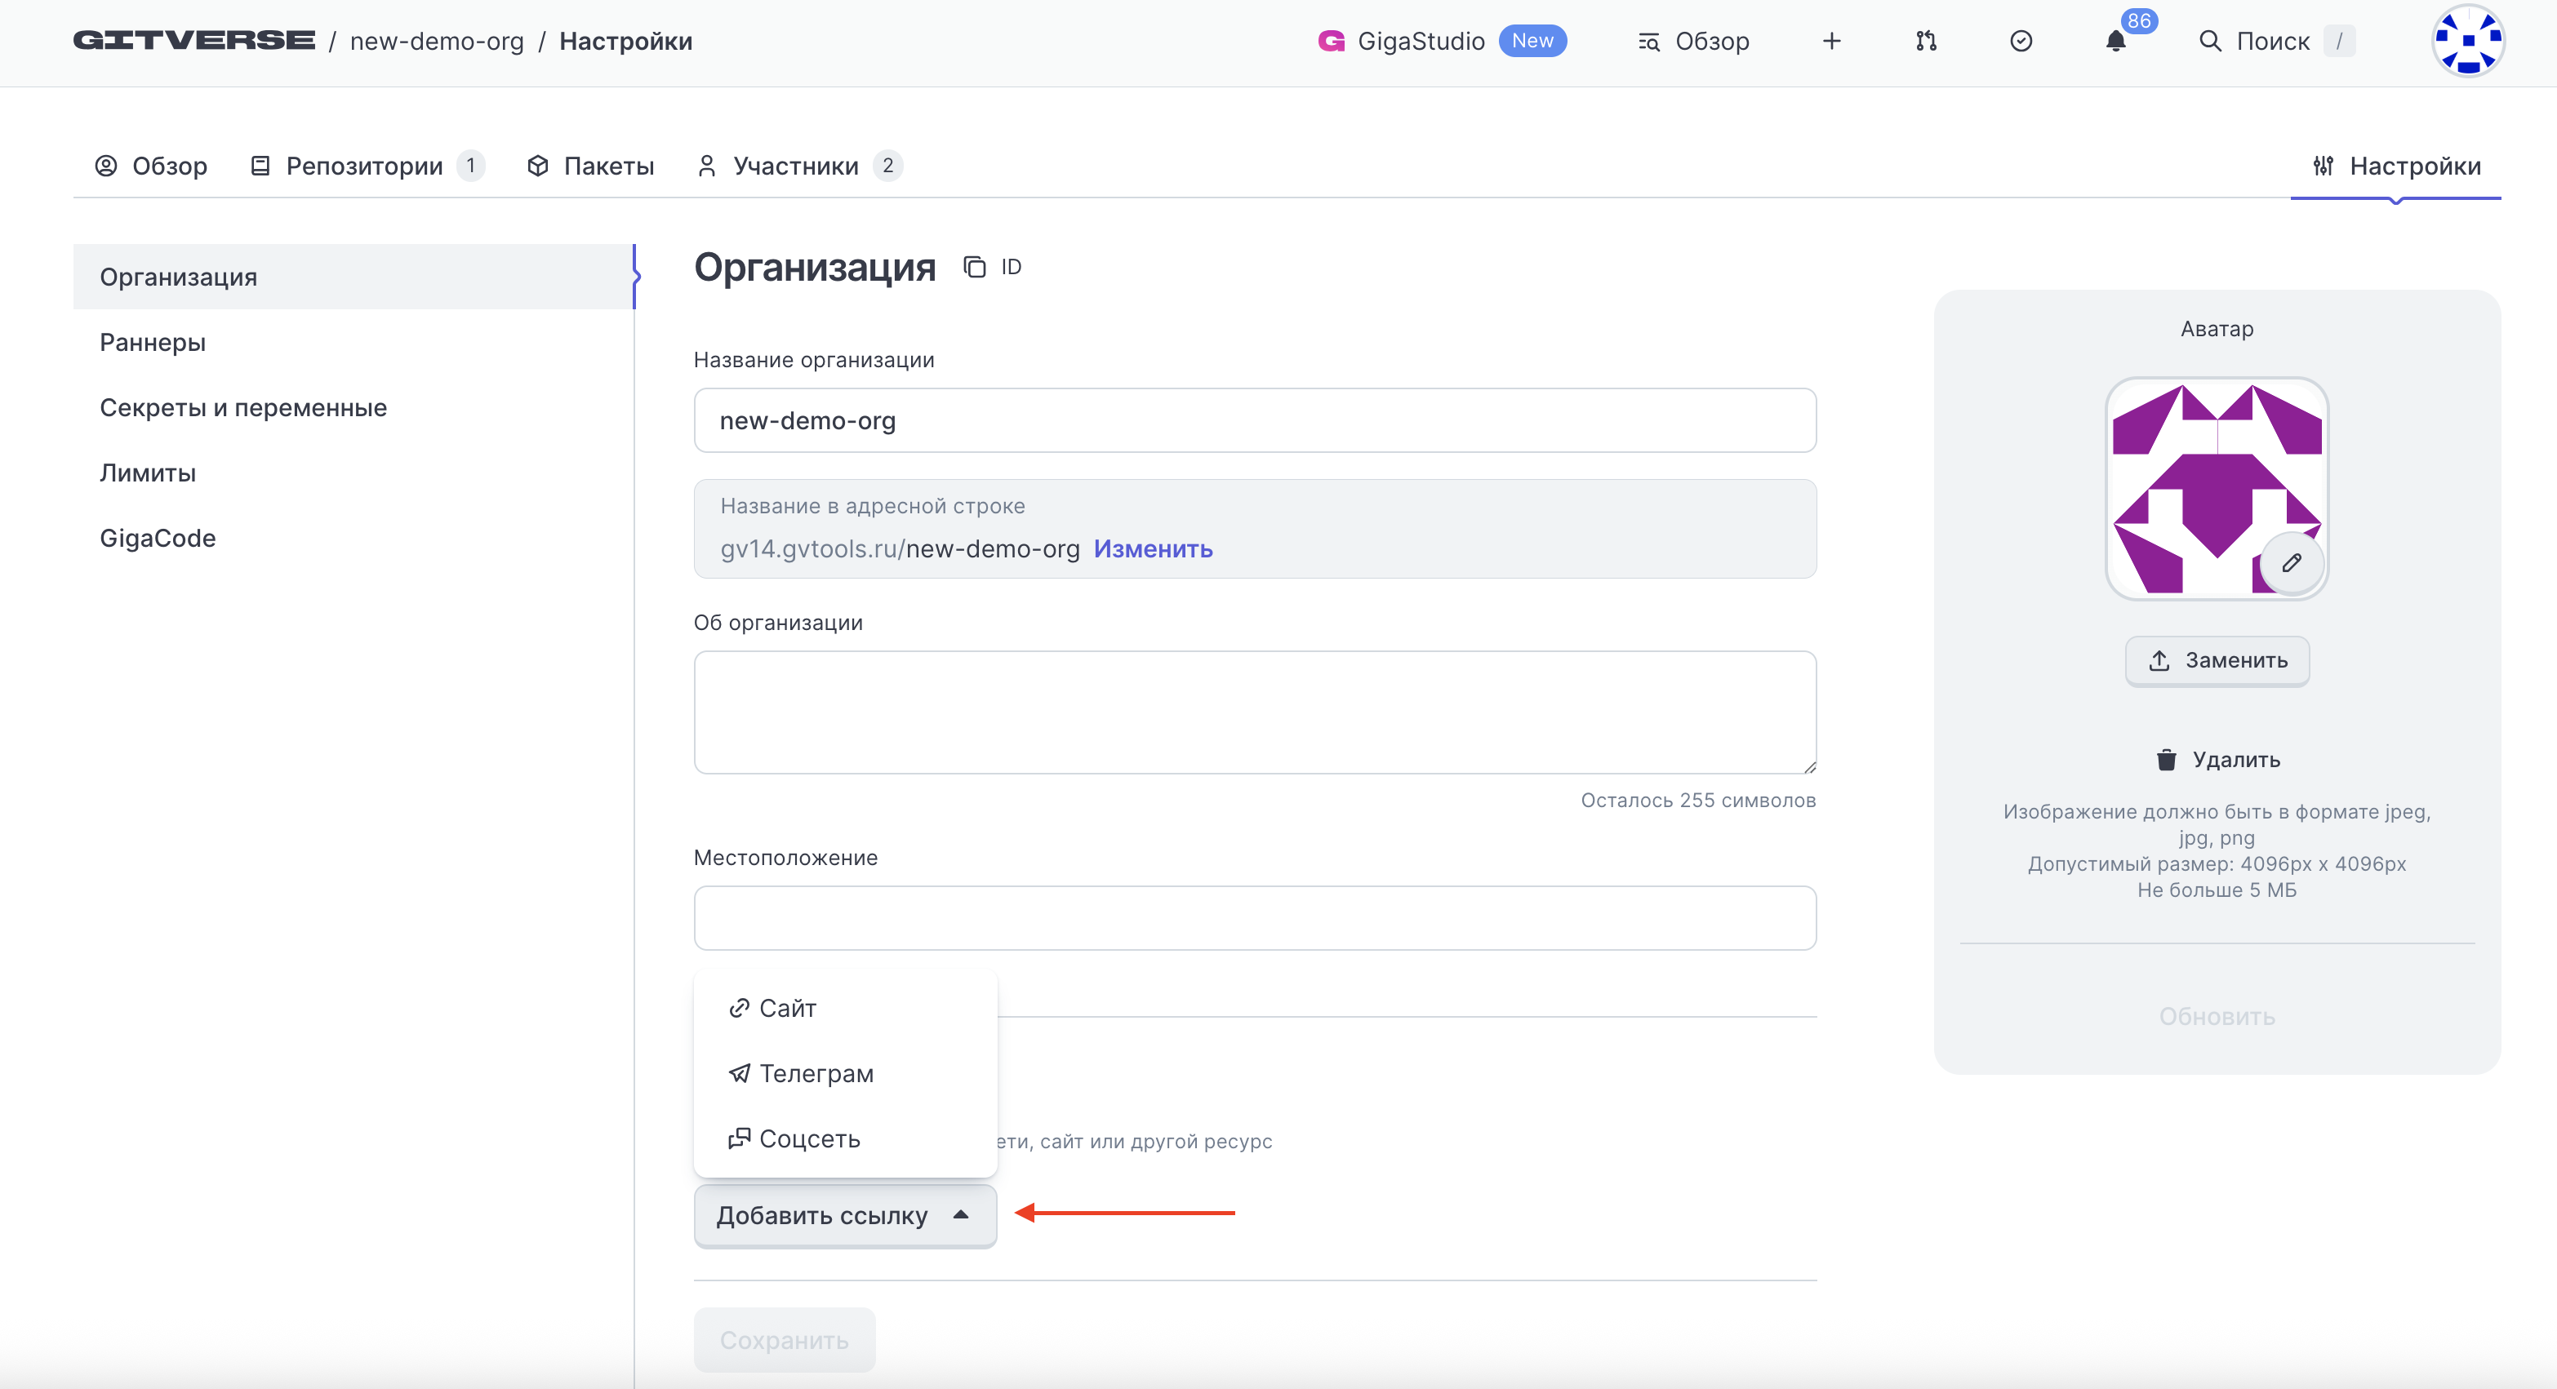Image resolution: width=2557 pixels, height=1389 pixels.
Task: Open pull requests icon in header
Action: pyautogui.click(x=1926, y=42)
